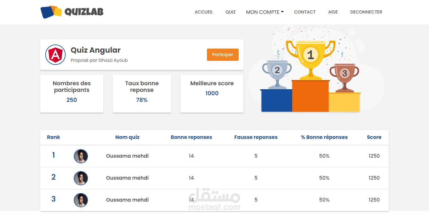Image resolution: width=429 pixels, height=216 pixels.
Task: Click bonne reponses 14 in rank 1 row
Action: [191, 156]
